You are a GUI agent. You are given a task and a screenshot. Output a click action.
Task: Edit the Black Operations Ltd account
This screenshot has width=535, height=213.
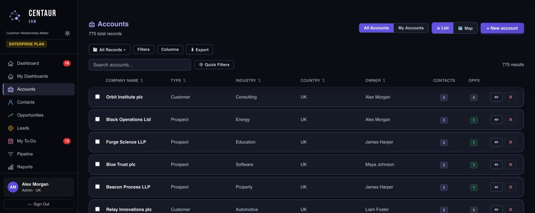coord(497,120)
